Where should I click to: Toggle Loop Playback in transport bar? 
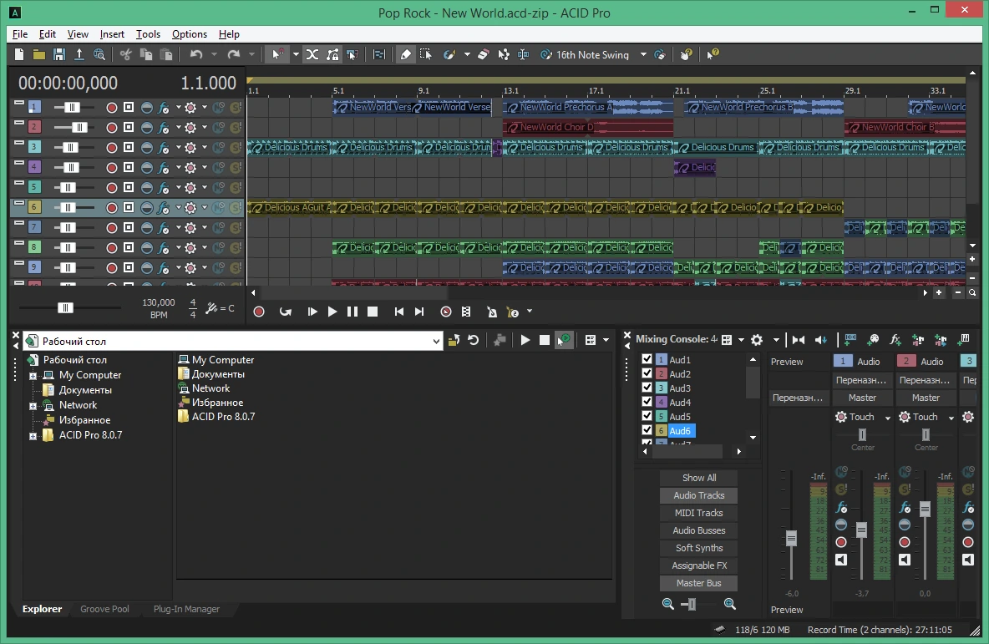286,312
